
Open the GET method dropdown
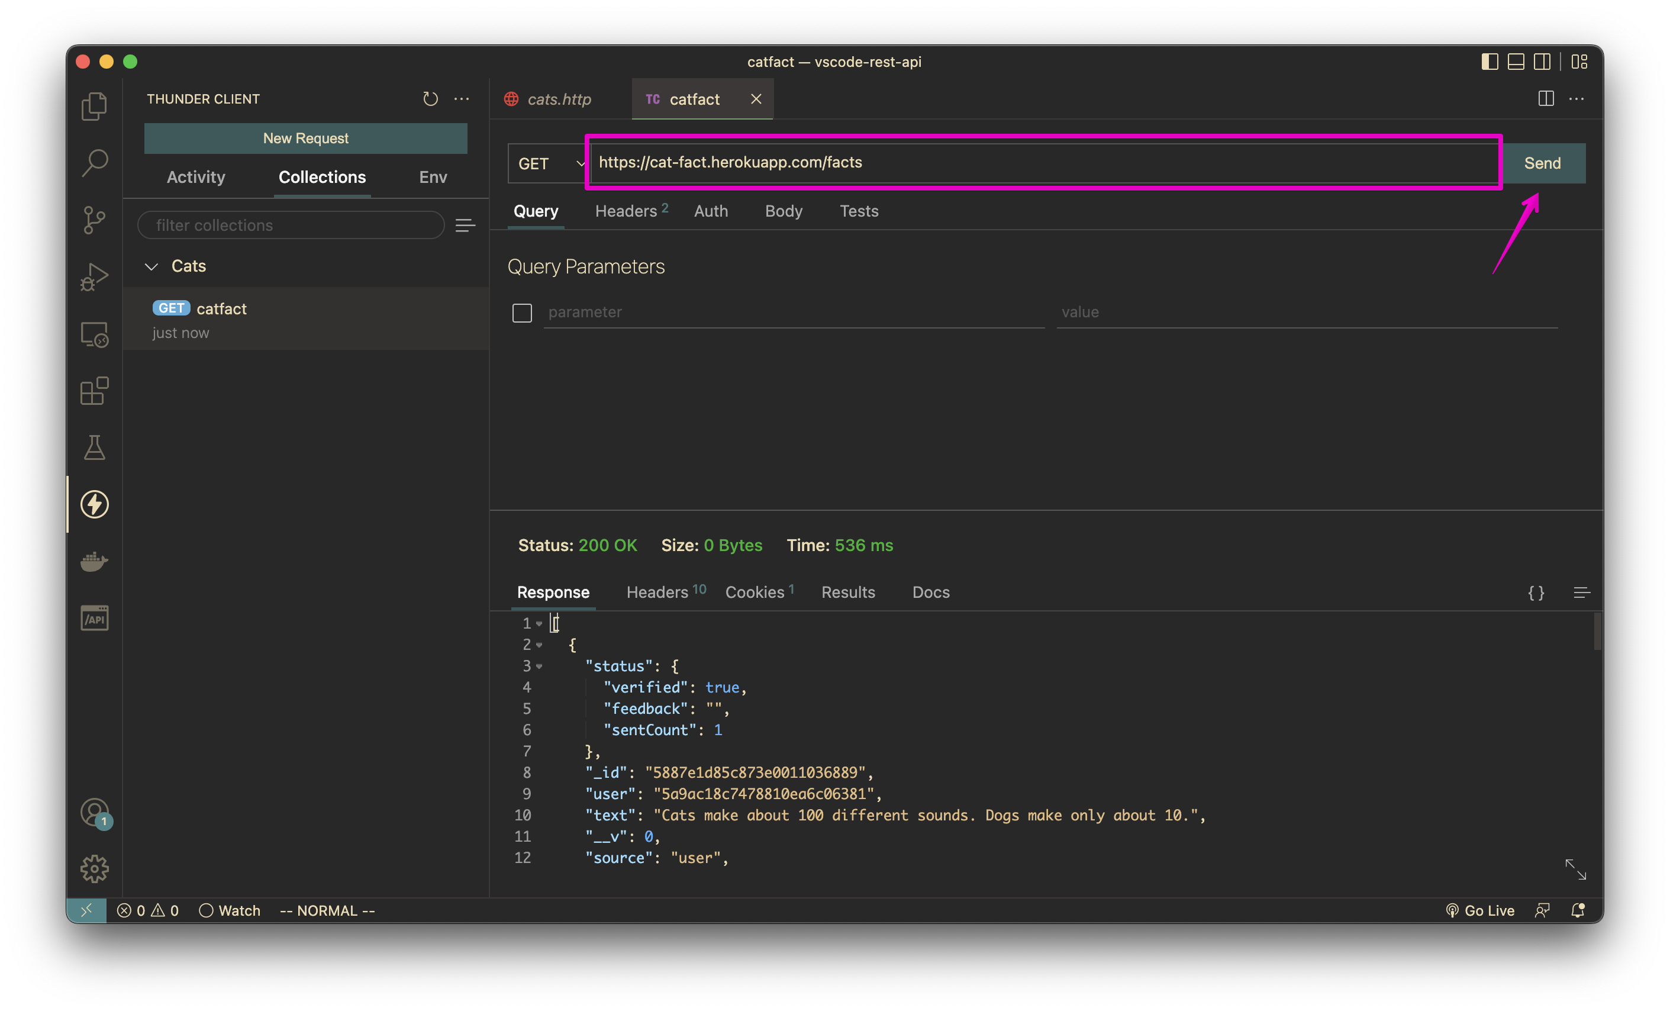(x=547, y=163)
